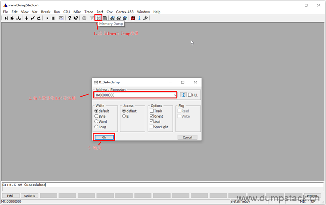This screenshot has height=205, width=326.
Task: Click the single Step toolbar icon
Action: pos(6,18)
